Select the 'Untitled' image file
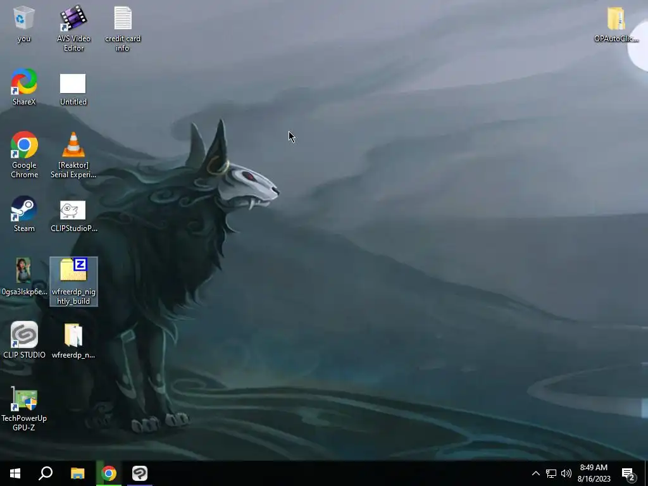This screenshot has height=486, width=648. click(x=73, y=89)
